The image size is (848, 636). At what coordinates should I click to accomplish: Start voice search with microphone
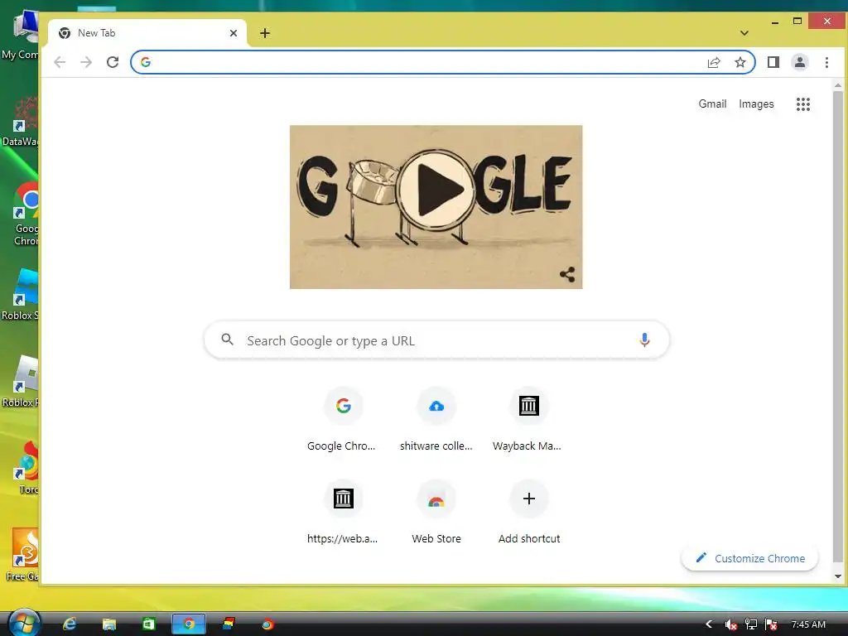tap(644, 340)
